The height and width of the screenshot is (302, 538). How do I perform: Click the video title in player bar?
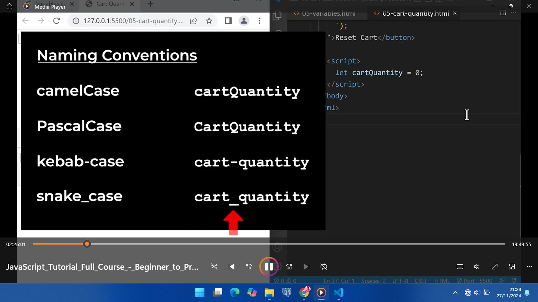pyautogui.click(x=102, y=267)
